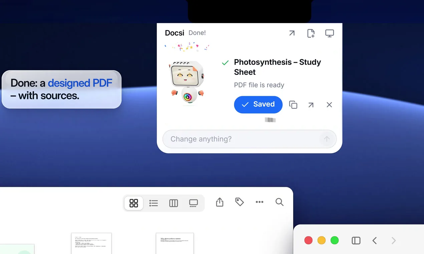This screenshot has height=254, width=424.
Task: Switch Finder to icon grid view
Action: click(x=134, y=203)
